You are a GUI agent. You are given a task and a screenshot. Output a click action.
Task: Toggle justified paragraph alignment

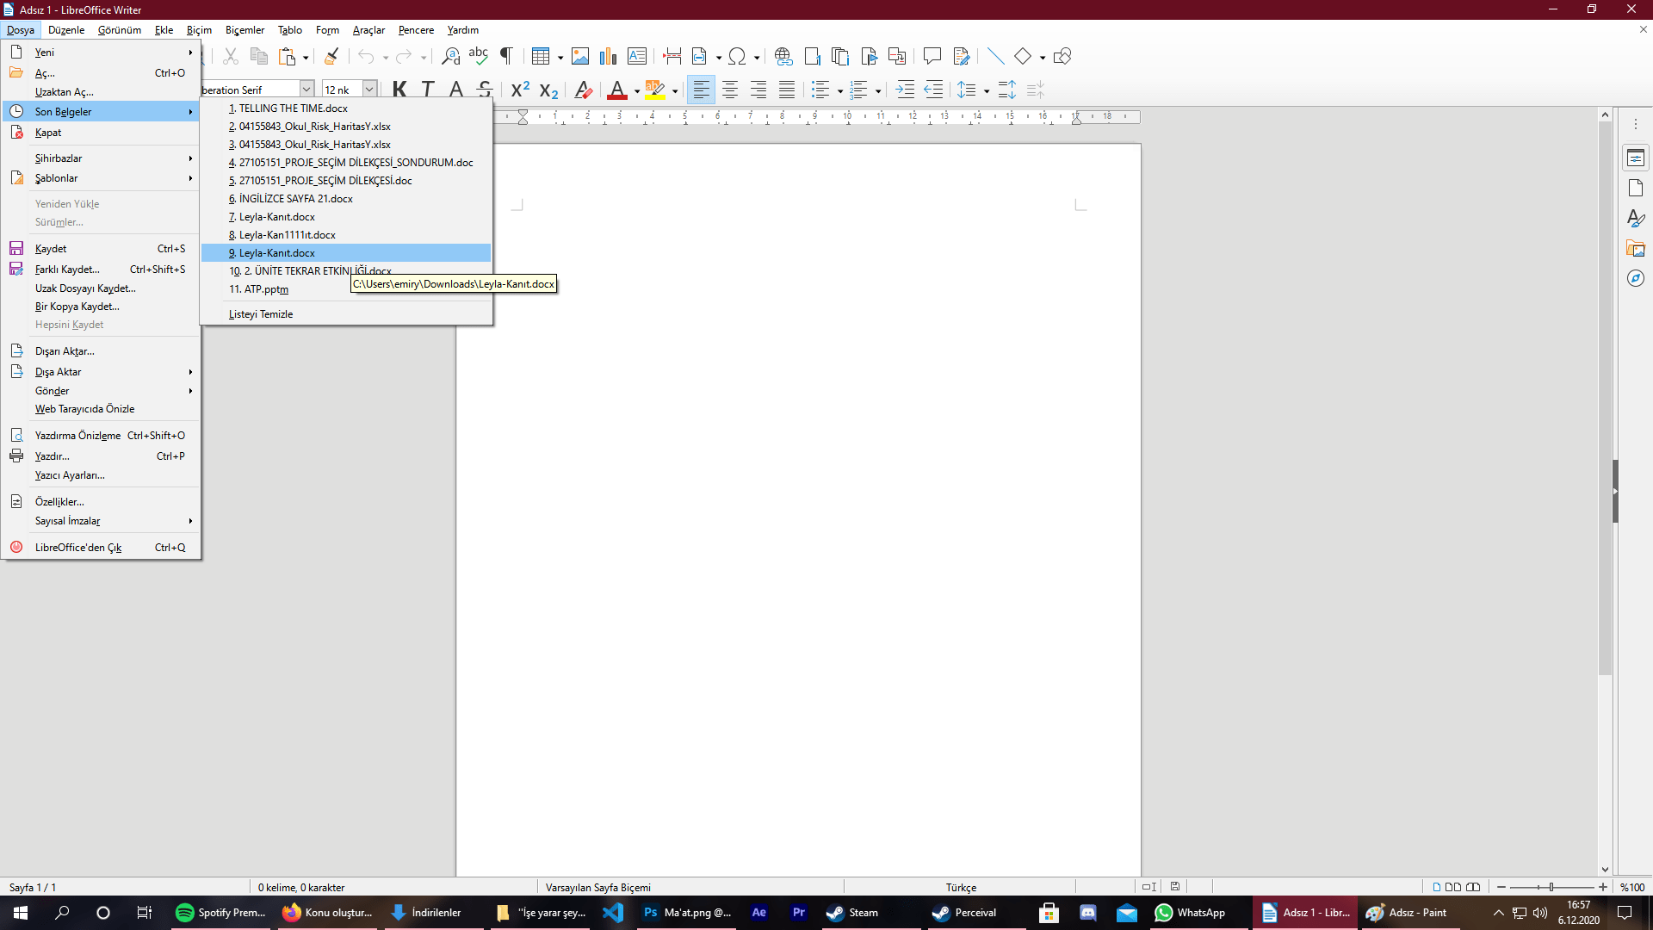coord(787,90)
